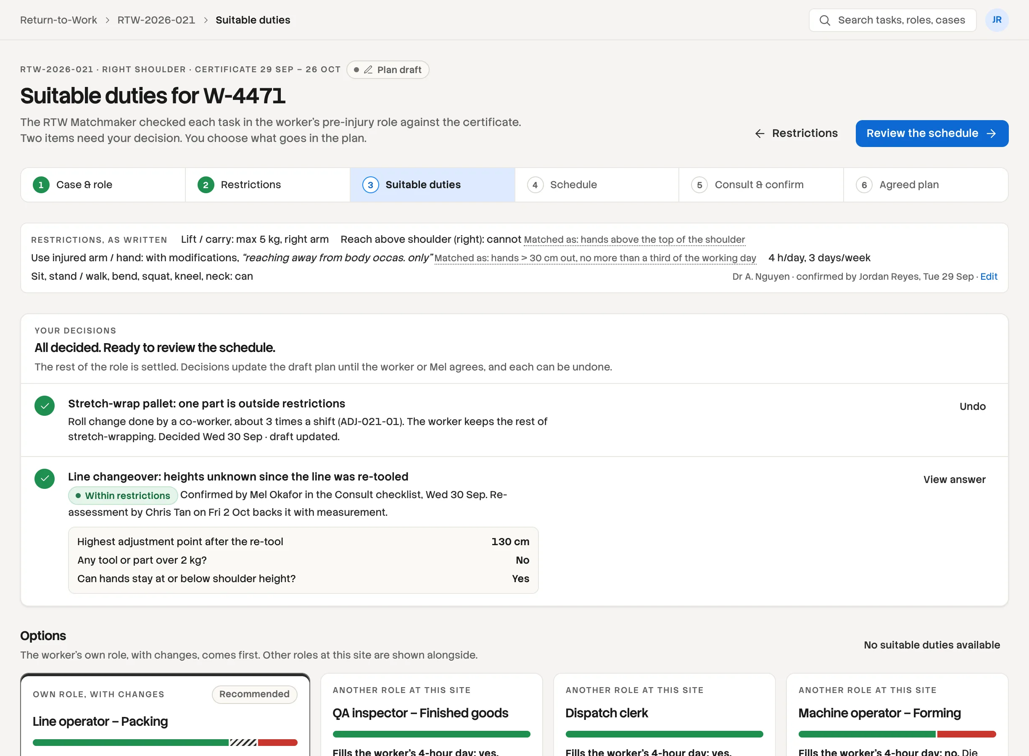Click the Within restrictions badge
The image size is (1029, 756).
pyautogui.click(x=123, y=496)
